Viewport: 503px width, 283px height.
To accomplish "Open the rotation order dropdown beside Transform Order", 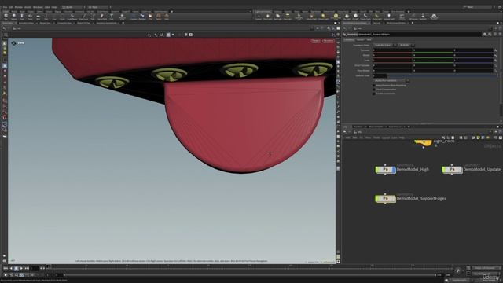I will click(406, 46).
